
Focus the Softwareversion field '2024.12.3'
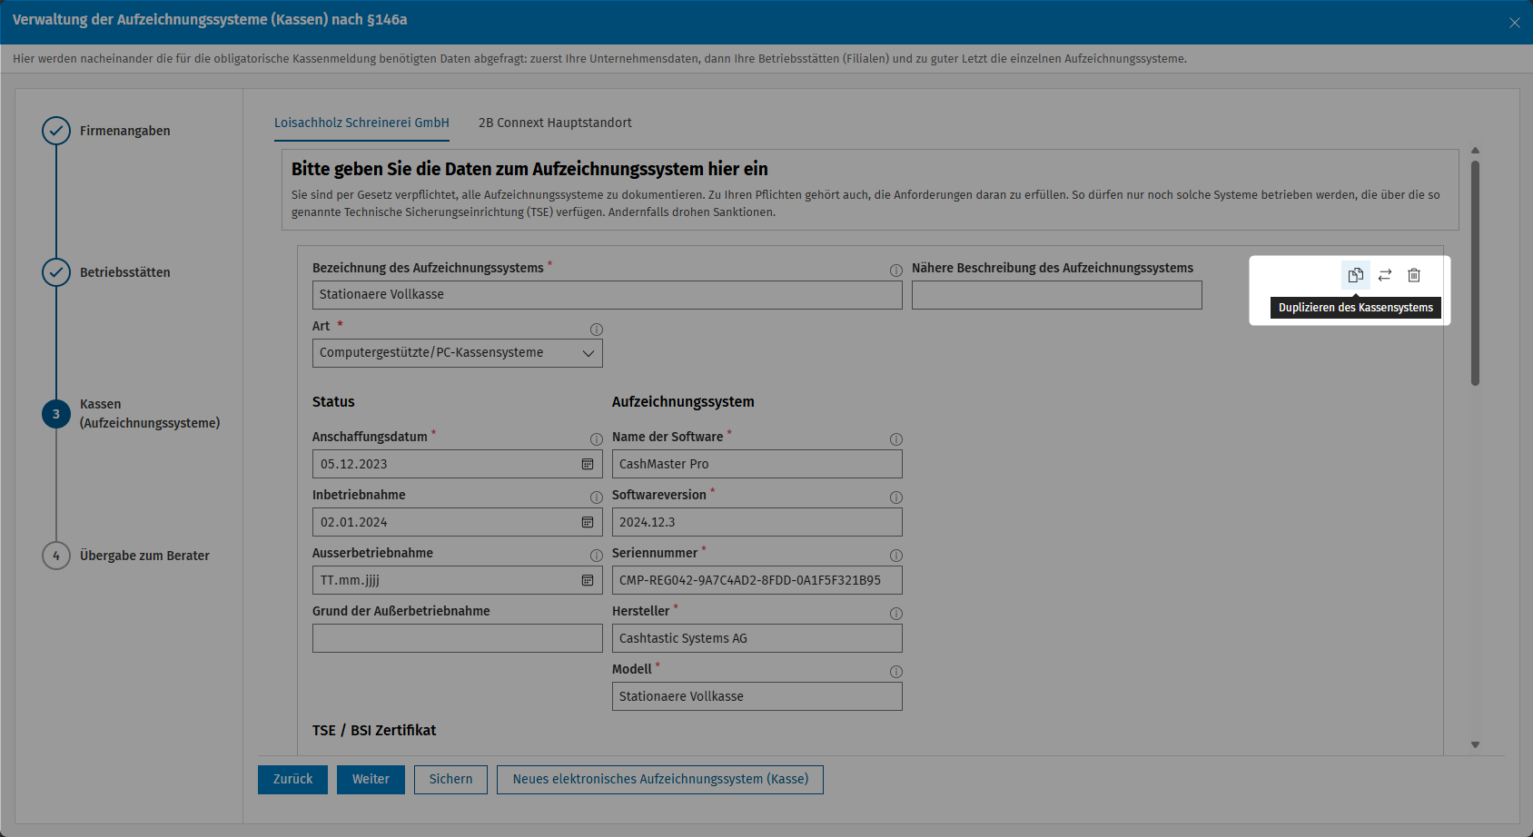pos(757,522)
